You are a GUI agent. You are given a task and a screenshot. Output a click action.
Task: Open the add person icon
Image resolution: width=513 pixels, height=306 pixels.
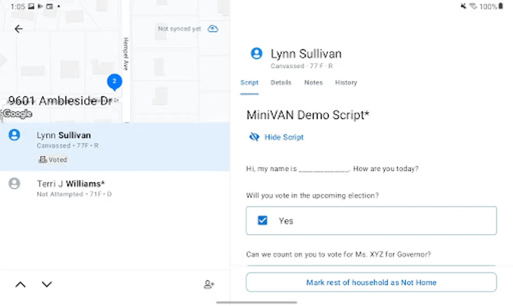pyautogui.click(x=209, y=284)
